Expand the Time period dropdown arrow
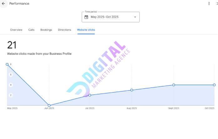Viewport: 218px width, 139px height. pyautogui.click(x=135, y=17)
